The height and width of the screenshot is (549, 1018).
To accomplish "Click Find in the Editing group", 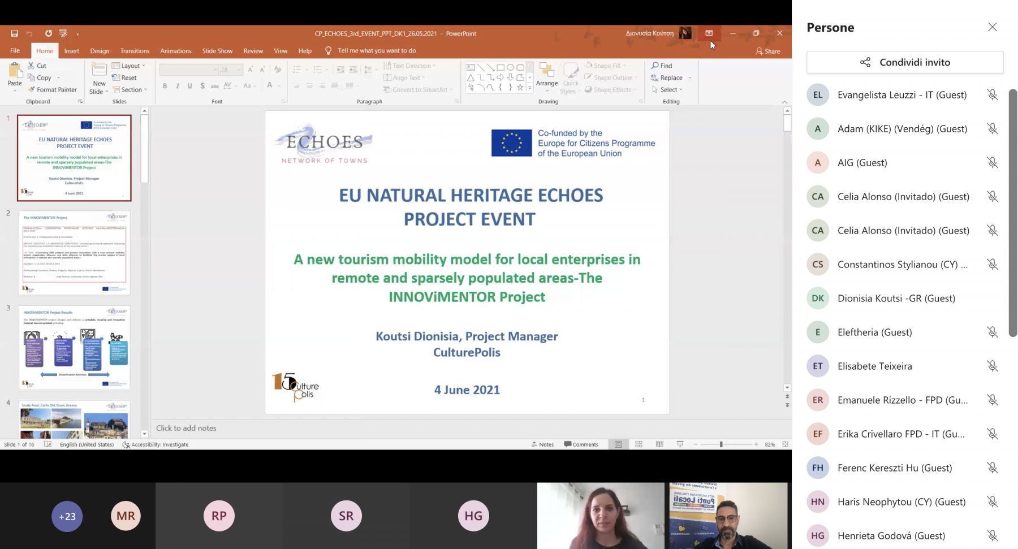I will 662,66.
